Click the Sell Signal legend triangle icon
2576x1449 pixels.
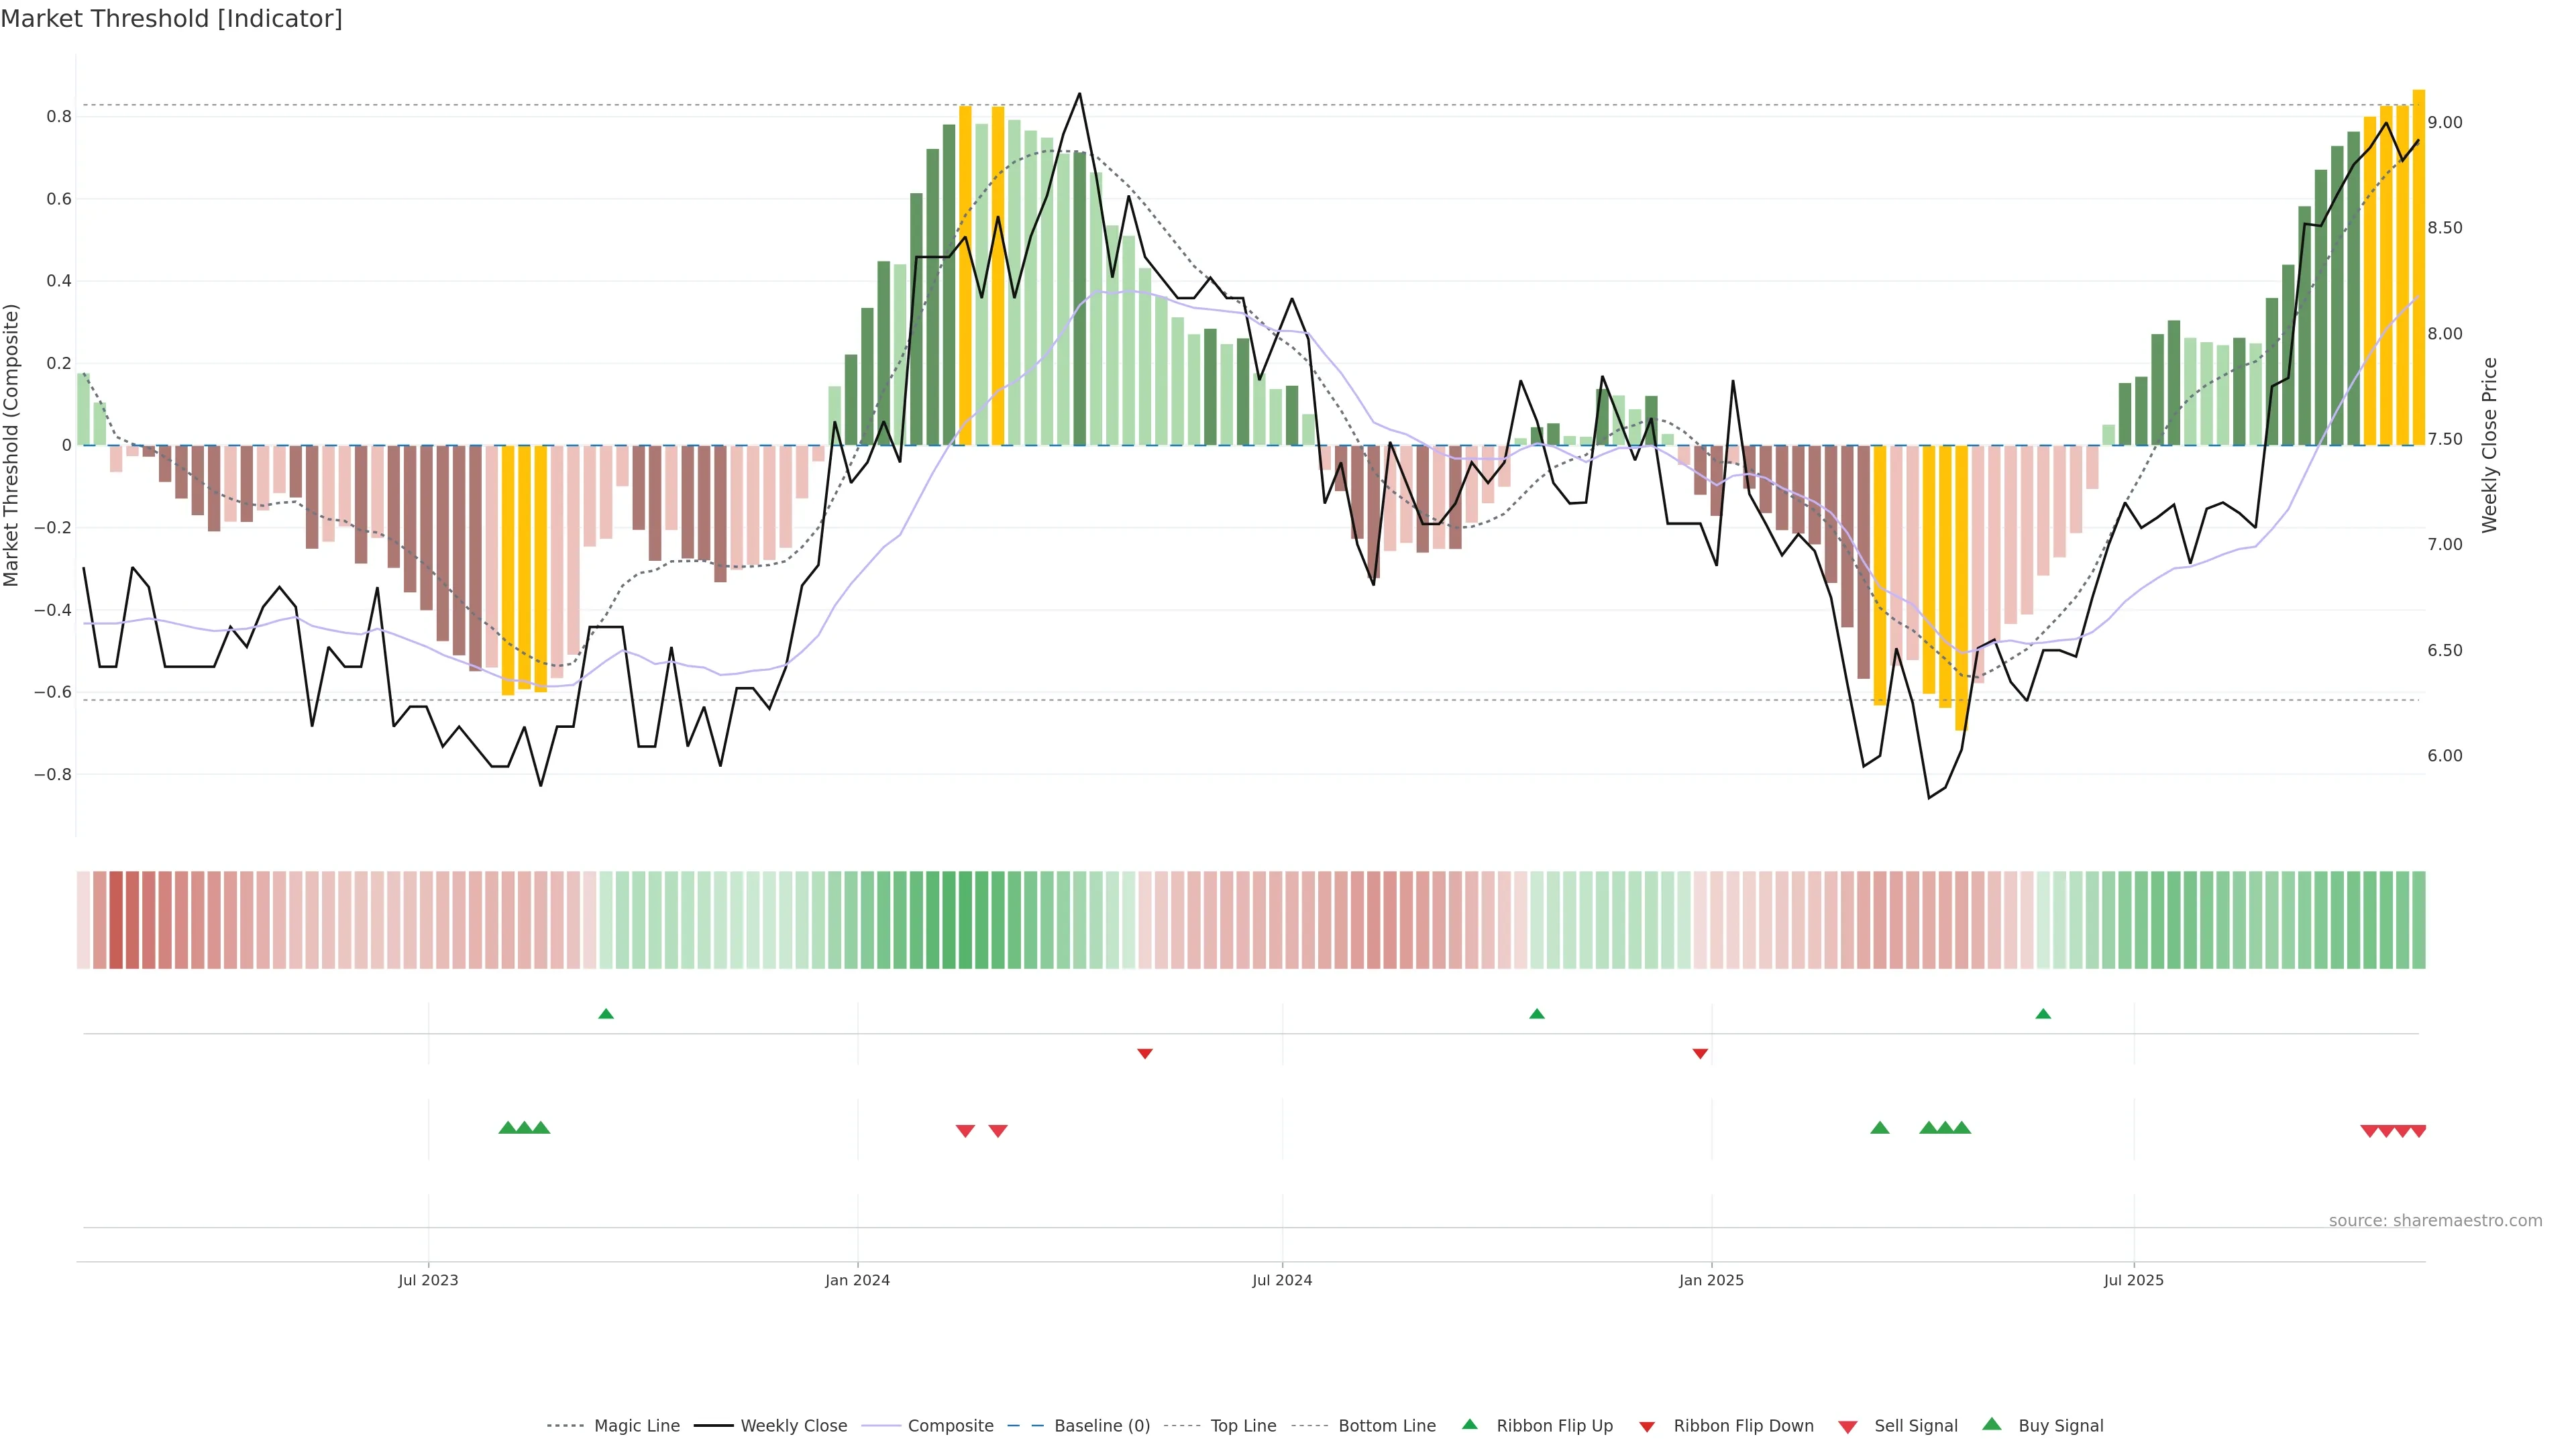[x=1848, y=1427]
